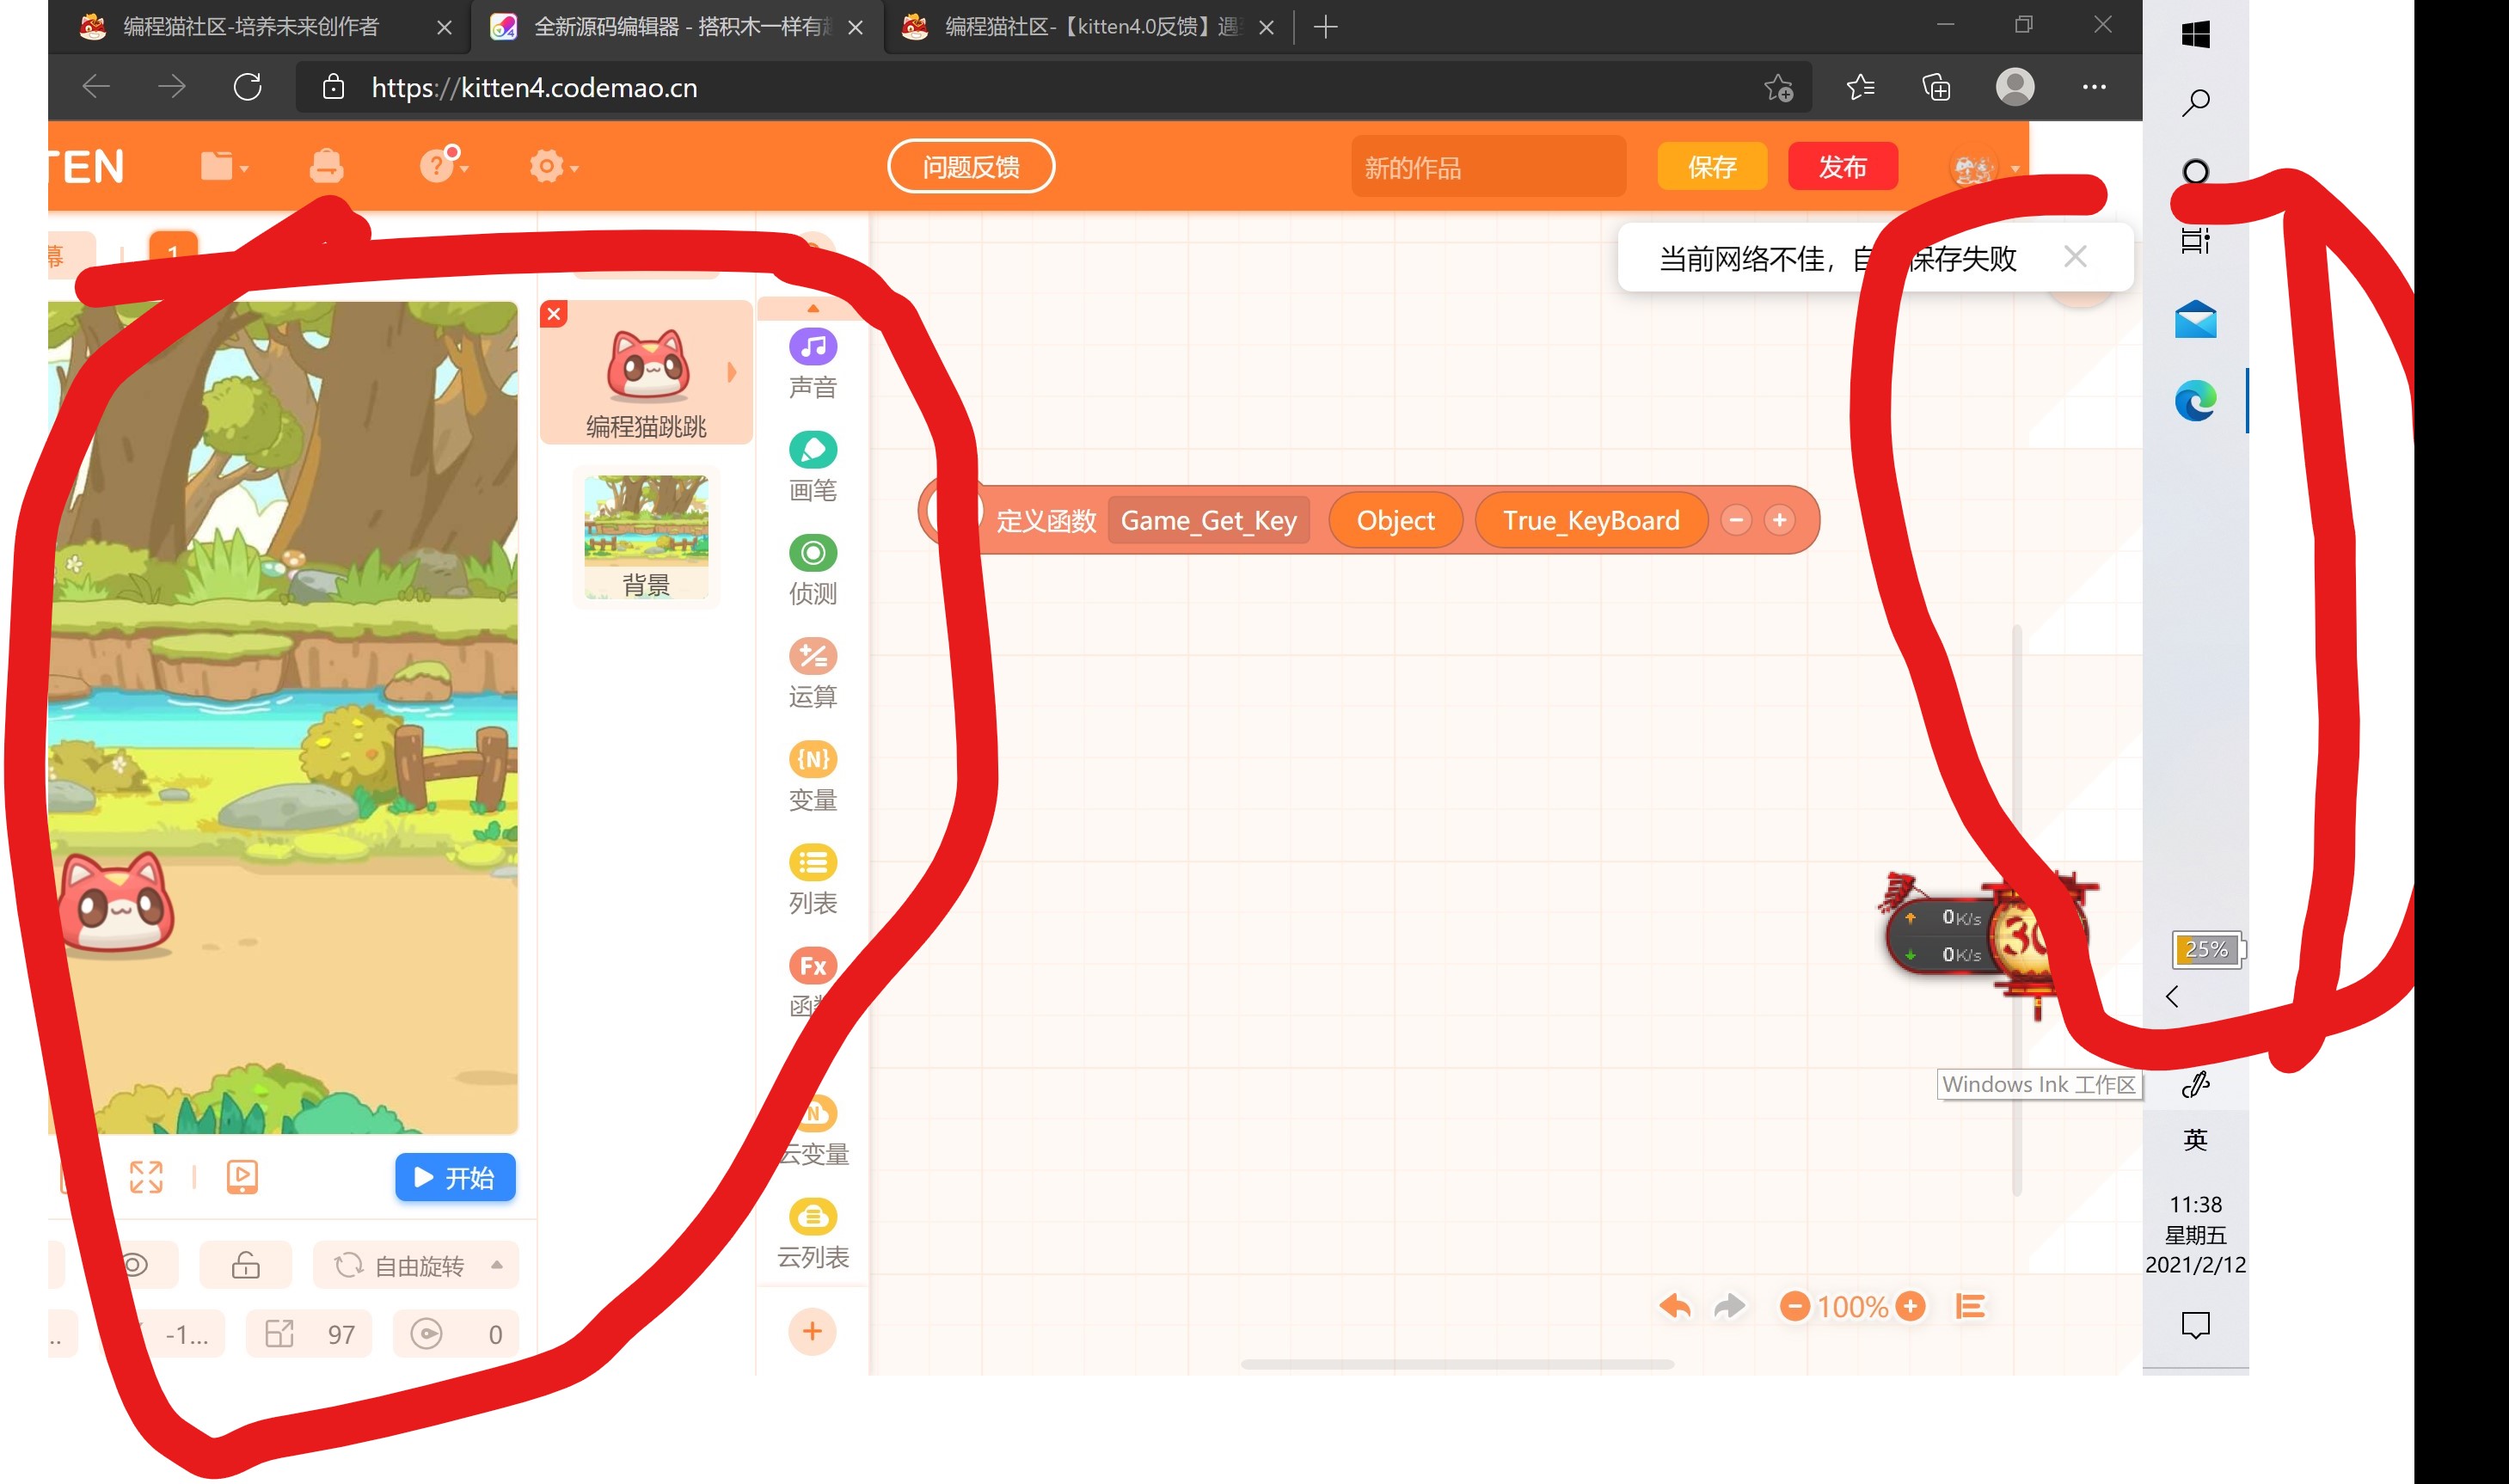Select the 编程猫跳跳 sprite thumbnail
Image resolution: width=2509 pixels, height=1484 pixels.
pyautogui.click(x=646, y=373)
